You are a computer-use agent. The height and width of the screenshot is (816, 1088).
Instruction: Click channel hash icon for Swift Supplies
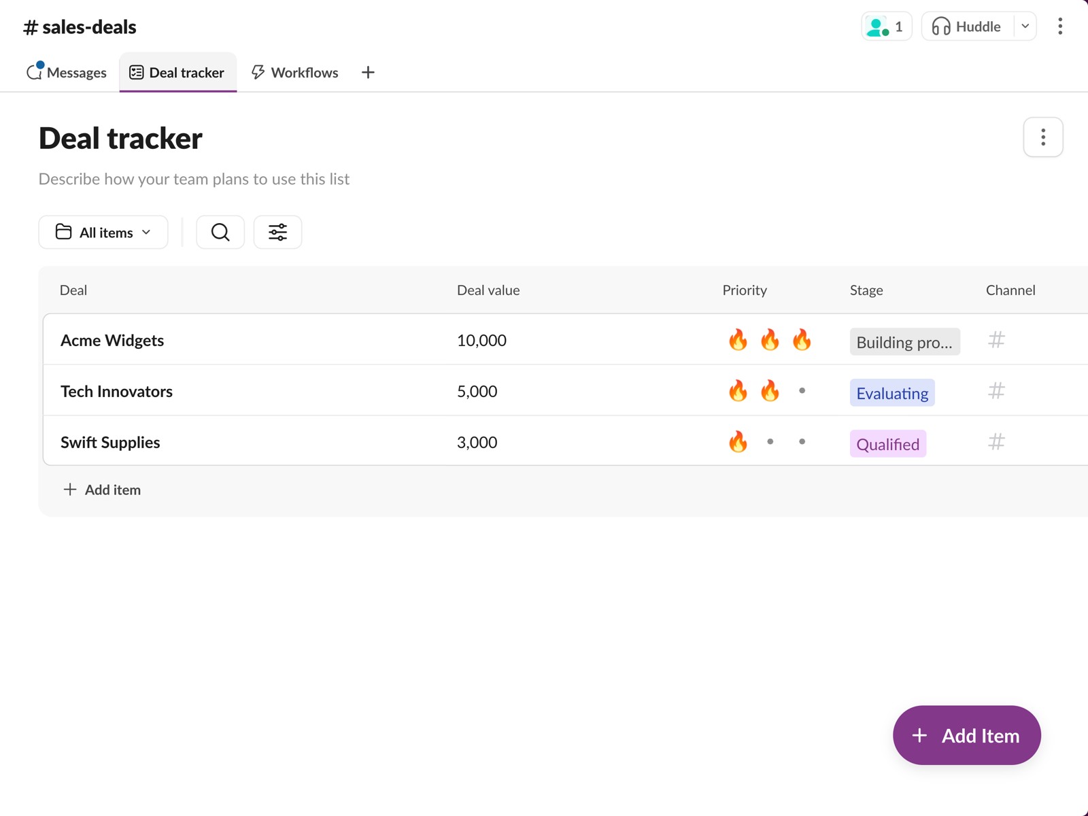point(996,441)
